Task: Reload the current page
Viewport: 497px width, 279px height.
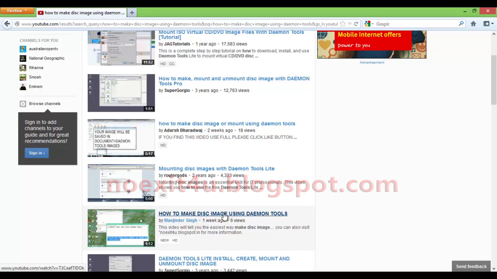Action: 356,24
